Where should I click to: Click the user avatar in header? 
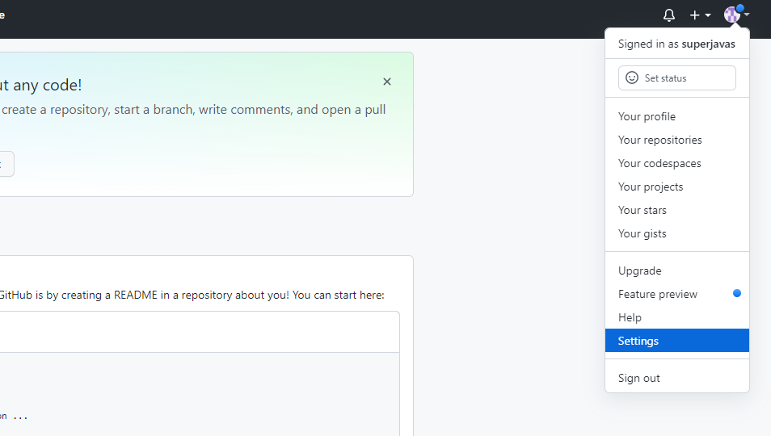pyautogui.click(x=732, y=15)
